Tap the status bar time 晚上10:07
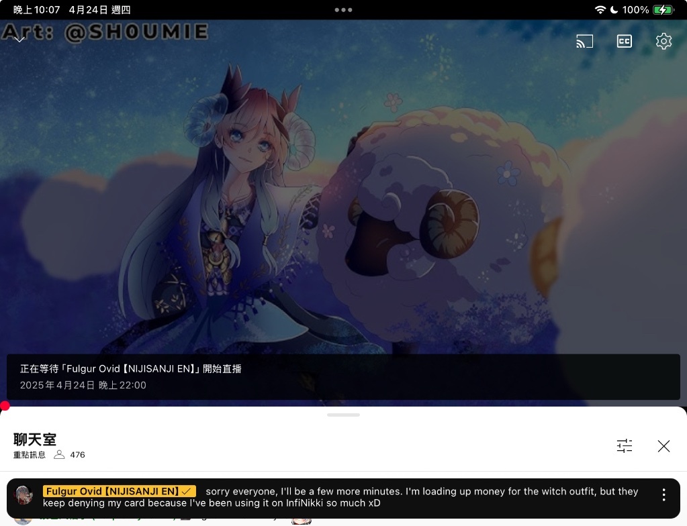Screen dimensions: 687x526 [x=36, y=9]
